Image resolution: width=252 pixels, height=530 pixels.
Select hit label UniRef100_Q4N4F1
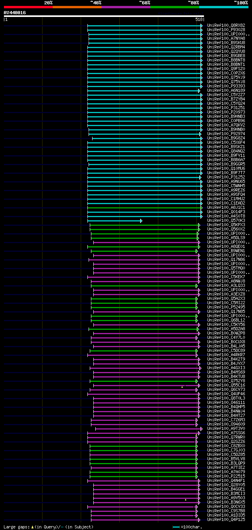tap(226, 480)
